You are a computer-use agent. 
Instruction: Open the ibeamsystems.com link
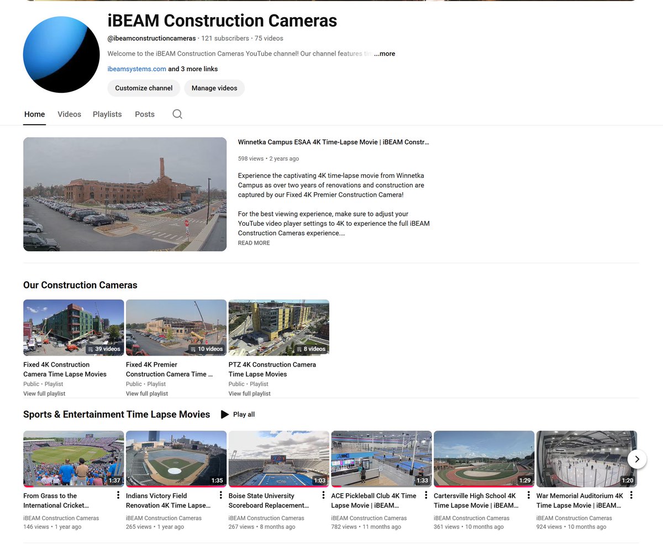[x=136, y=68]
